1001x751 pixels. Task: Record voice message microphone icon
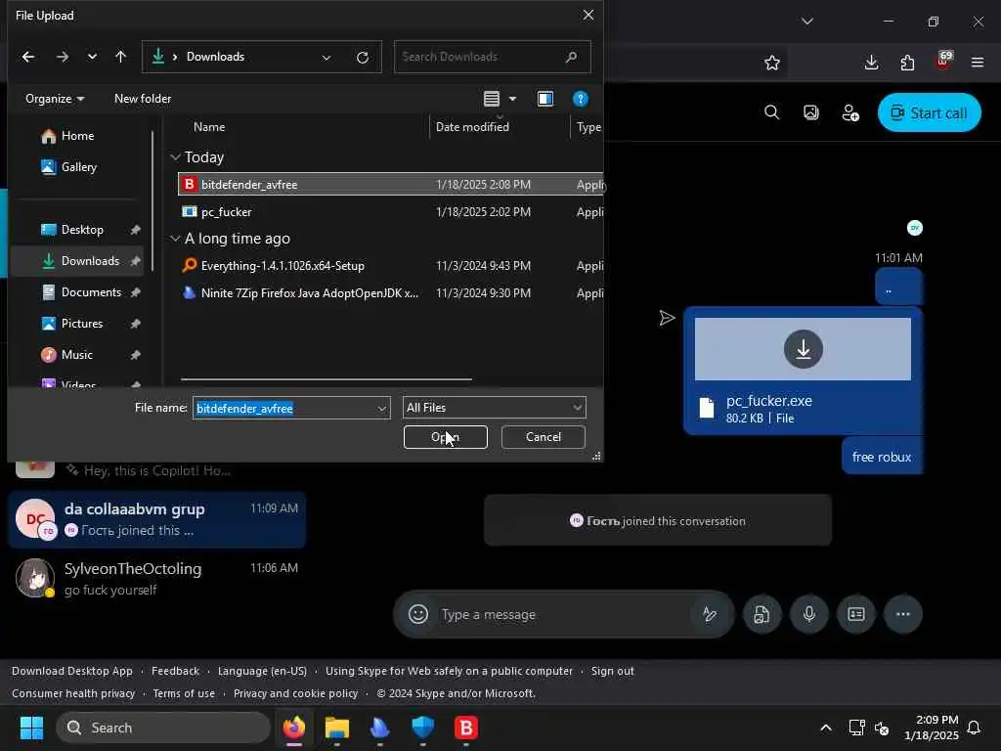(808, 614)
